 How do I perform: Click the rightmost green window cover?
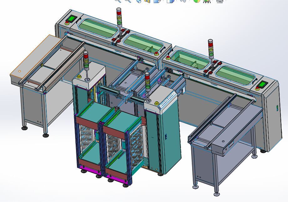[234, 75]
